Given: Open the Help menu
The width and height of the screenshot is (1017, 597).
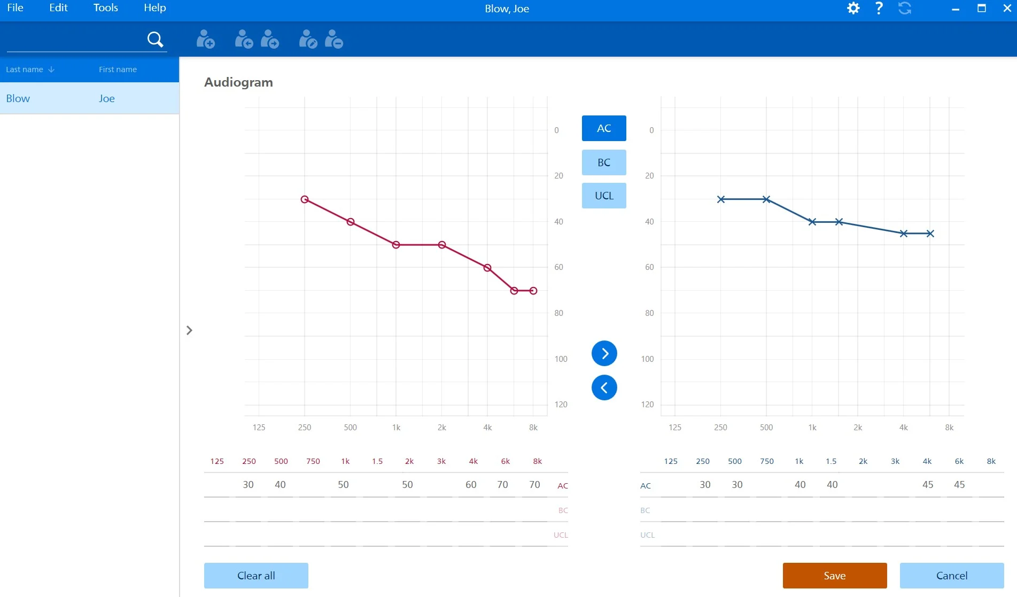Looking at the screenshot, I should 154,7.
